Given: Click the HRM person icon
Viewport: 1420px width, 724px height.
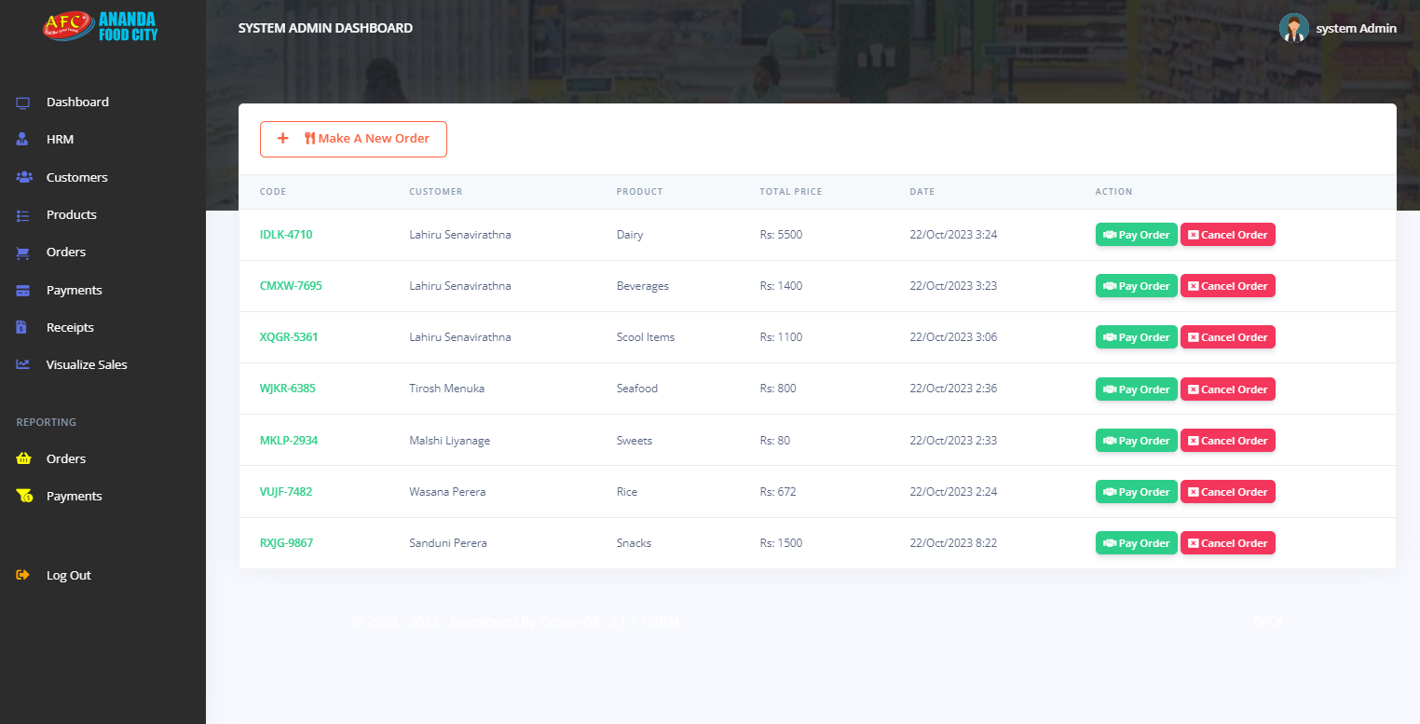Looking at the screenshot, I should tap(22, 139).
